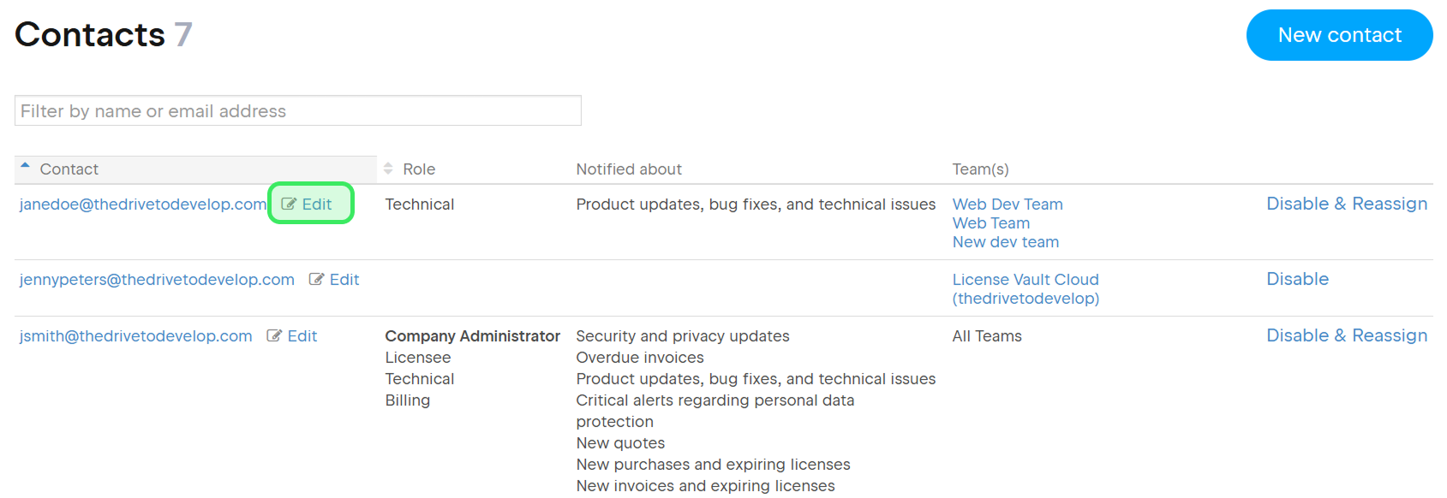Disable and reassign the jsmith contact
Image resolution: width=1447 pixels, height=498 pixels.
tap(1347, 335)
